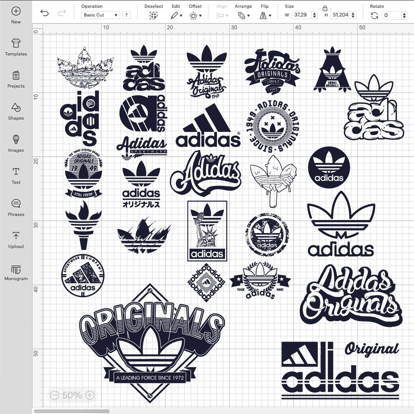Open the Phrases panel
The image size is (414, 414).
[16, 208]
